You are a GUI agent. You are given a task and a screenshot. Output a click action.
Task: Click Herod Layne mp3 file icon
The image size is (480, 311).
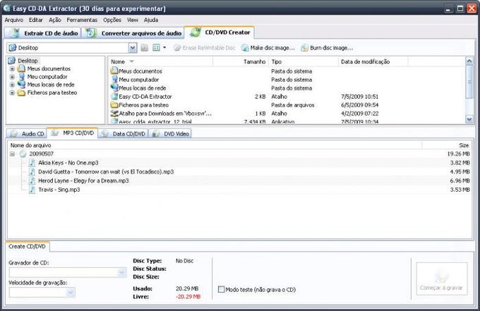[x=32, y=181]
